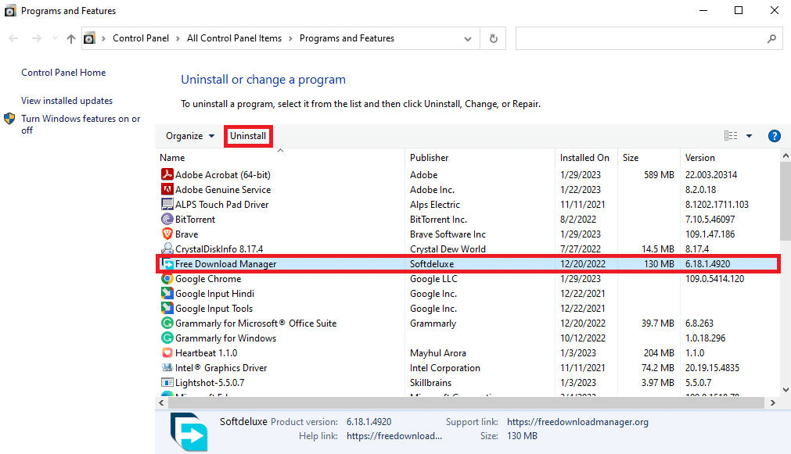This screenshot has width=791, height=454.
Task: Click the 7.10.5.46097 version cell
Action: click(710, 220)
